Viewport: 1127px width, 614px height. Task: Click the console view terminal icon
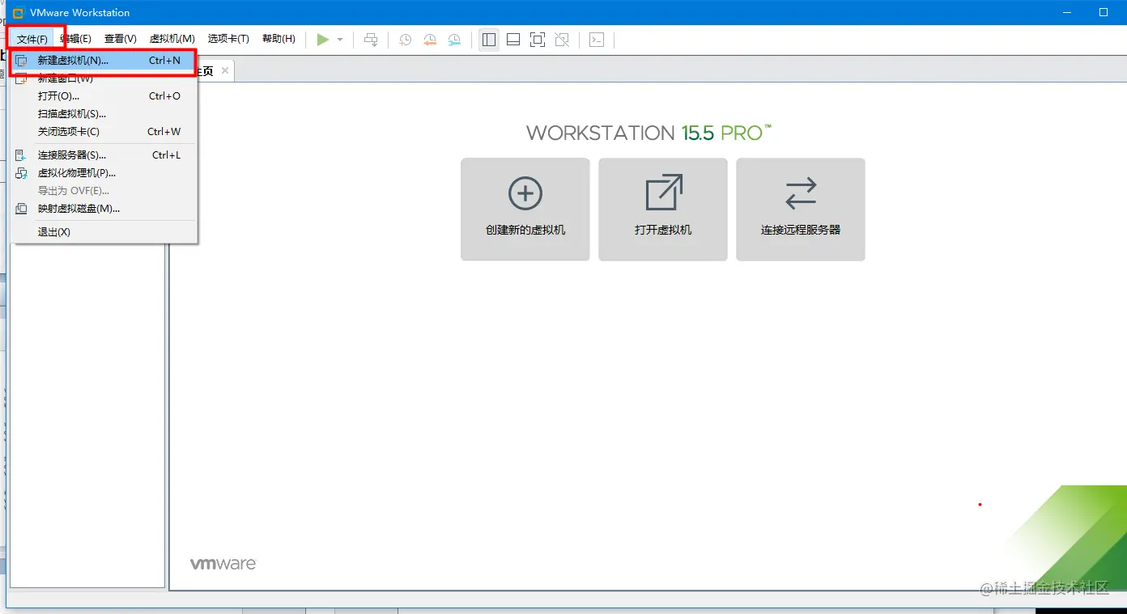[597, 40]
